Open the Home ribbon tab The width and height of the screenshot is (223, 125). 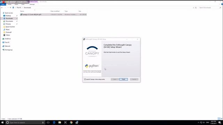tap(9, 4)
